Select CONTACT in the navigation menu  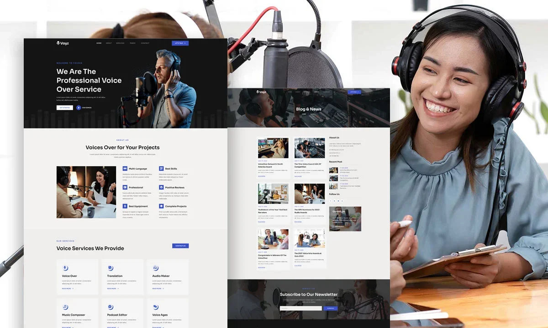click(145, 43)
